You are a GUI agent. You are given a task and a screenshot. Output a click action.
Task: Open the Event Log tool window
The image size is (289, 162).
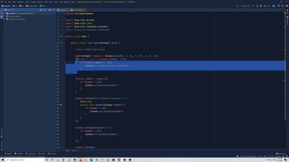point(280,153)
